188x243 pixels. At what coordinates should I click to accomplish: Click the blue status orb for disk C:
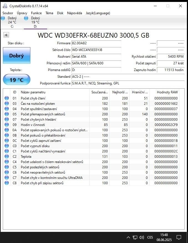(x=3, y=18)
